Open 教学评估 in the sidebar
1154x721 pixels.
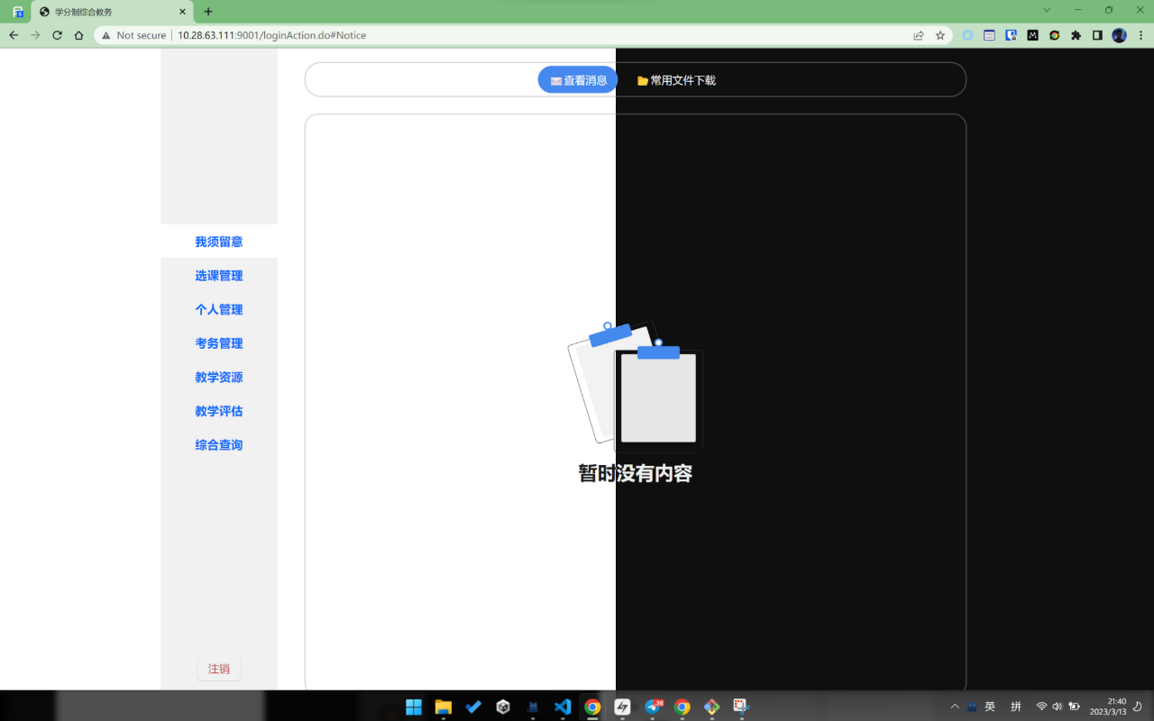point(219,411)
